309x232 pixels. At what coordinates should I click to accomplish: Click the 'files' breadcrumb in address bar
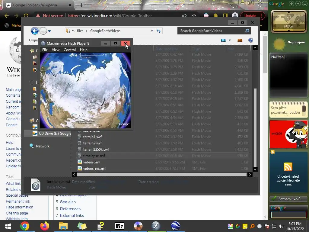pyautogui.click(x=80, y=31)
